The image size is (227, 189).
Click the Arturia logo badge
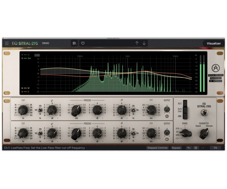coord(216,68)
